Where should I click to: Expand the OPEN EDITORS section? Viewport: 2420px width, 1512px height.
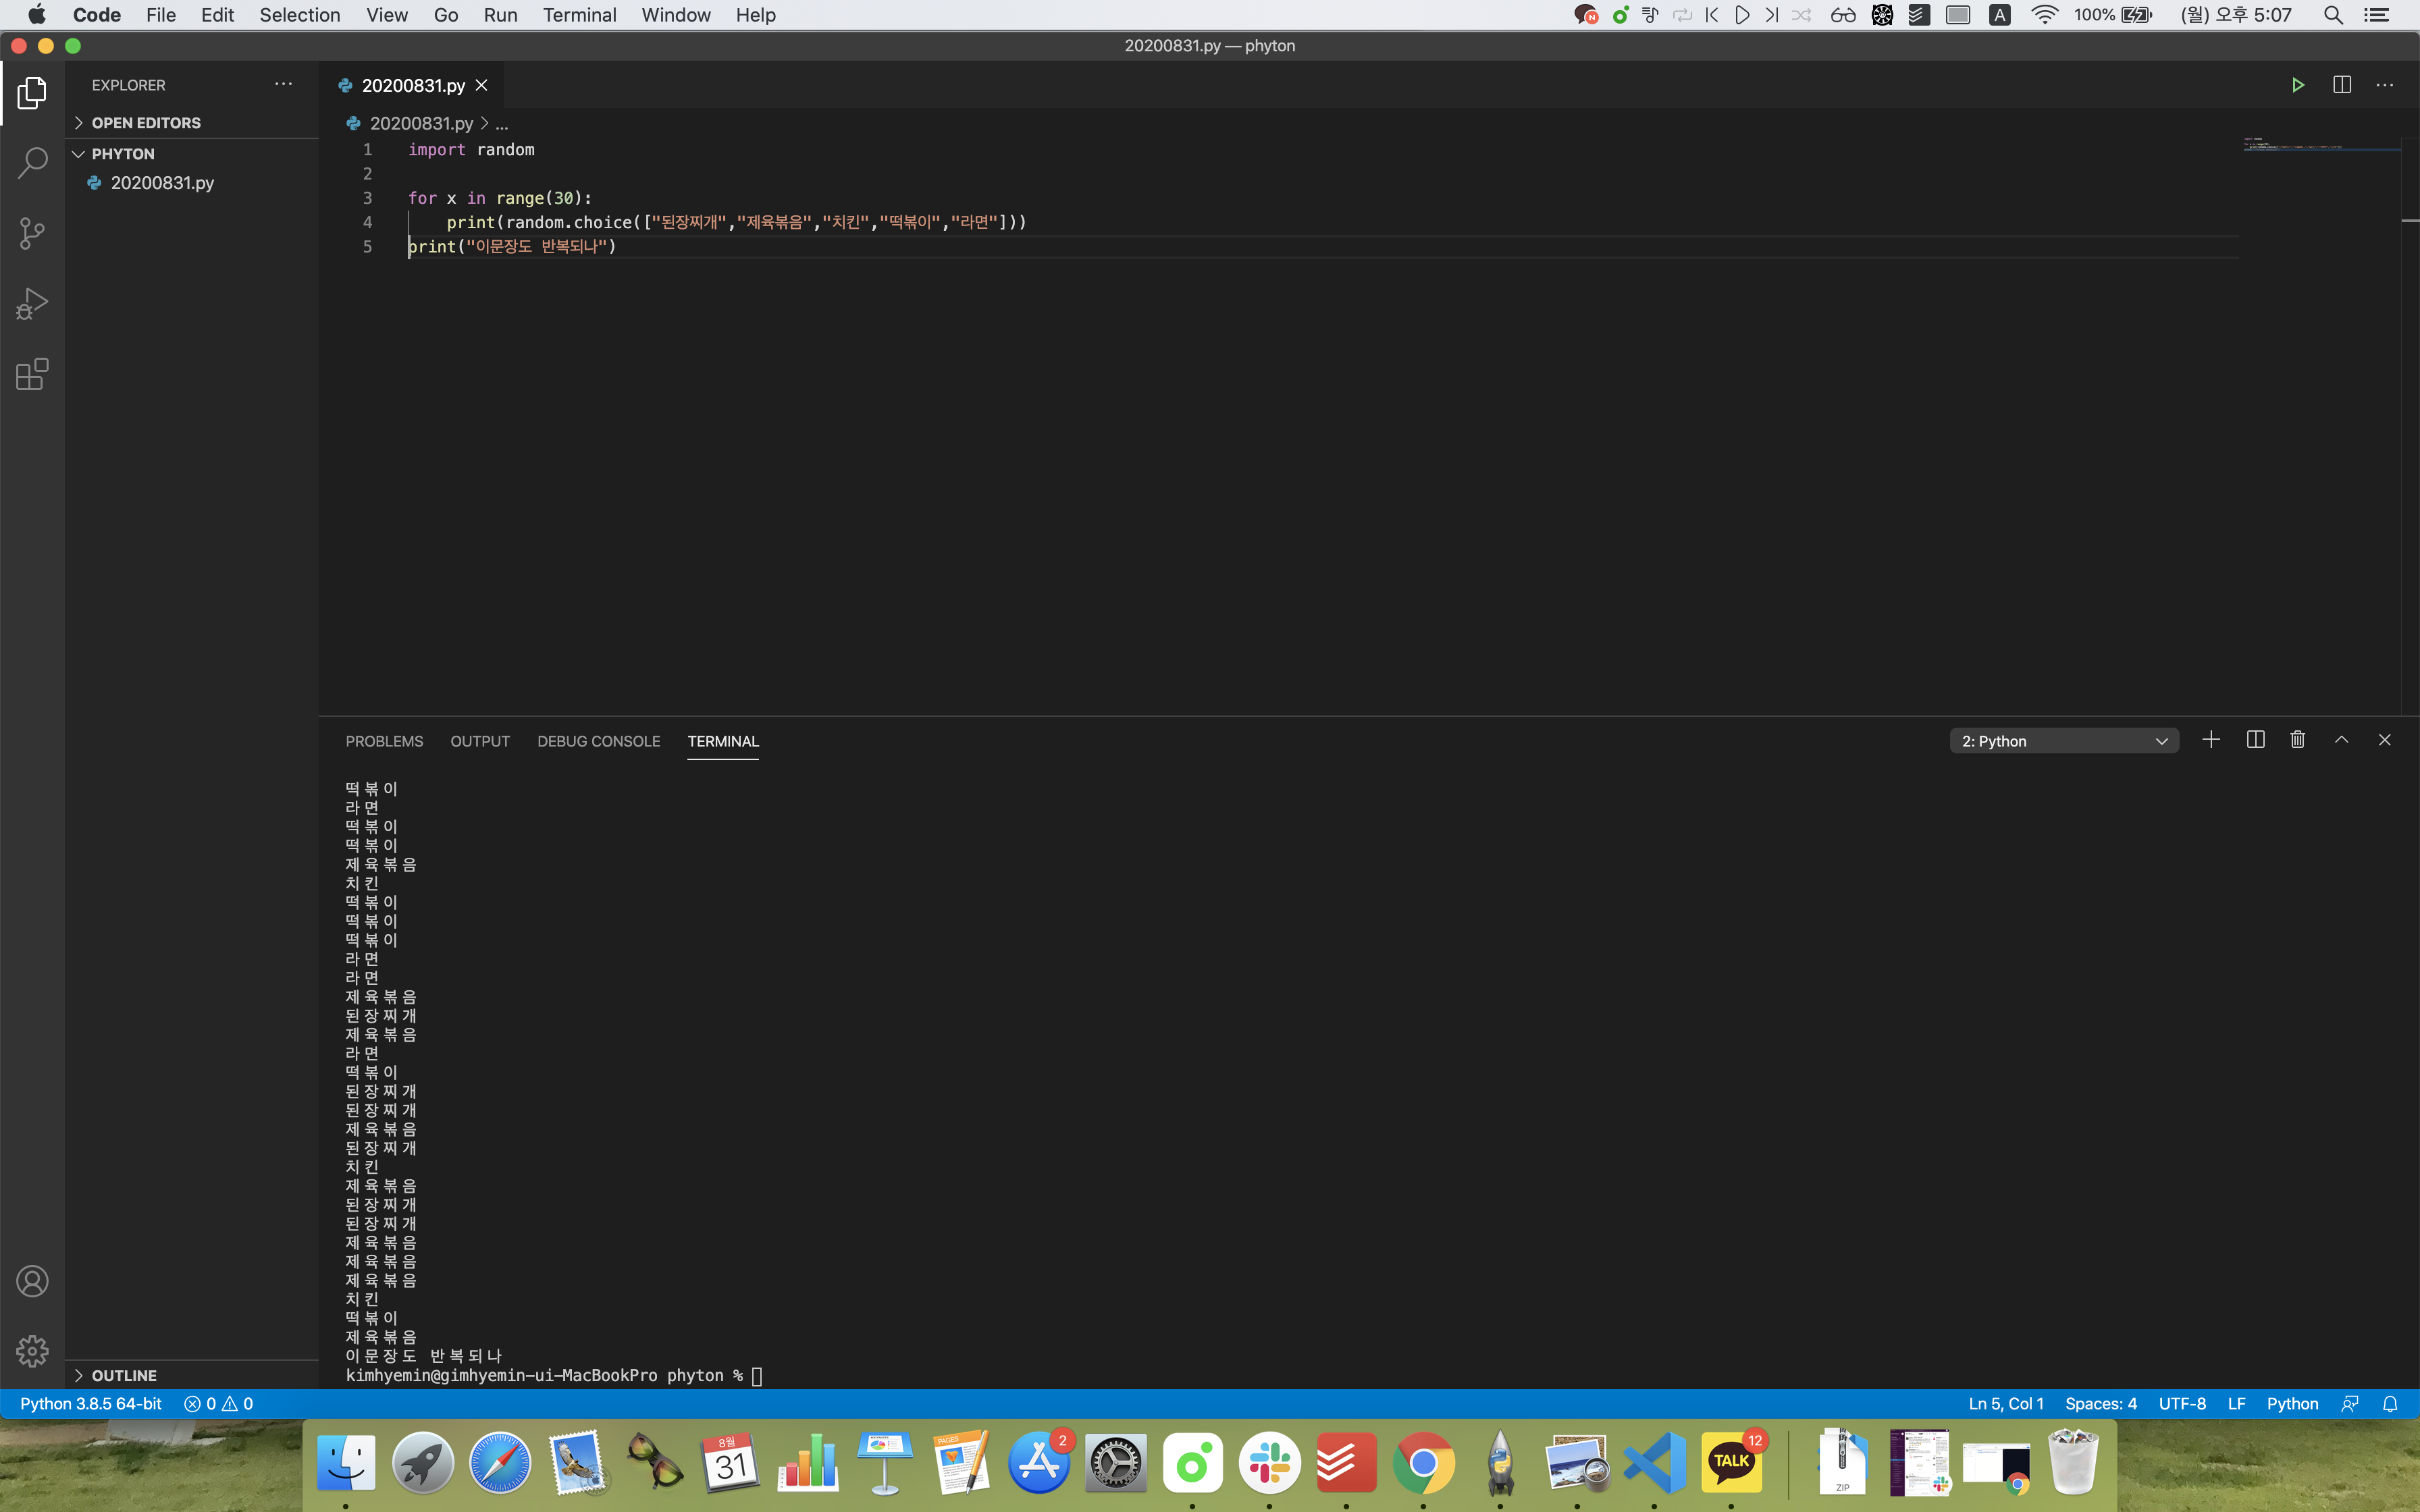click(146, 123)
